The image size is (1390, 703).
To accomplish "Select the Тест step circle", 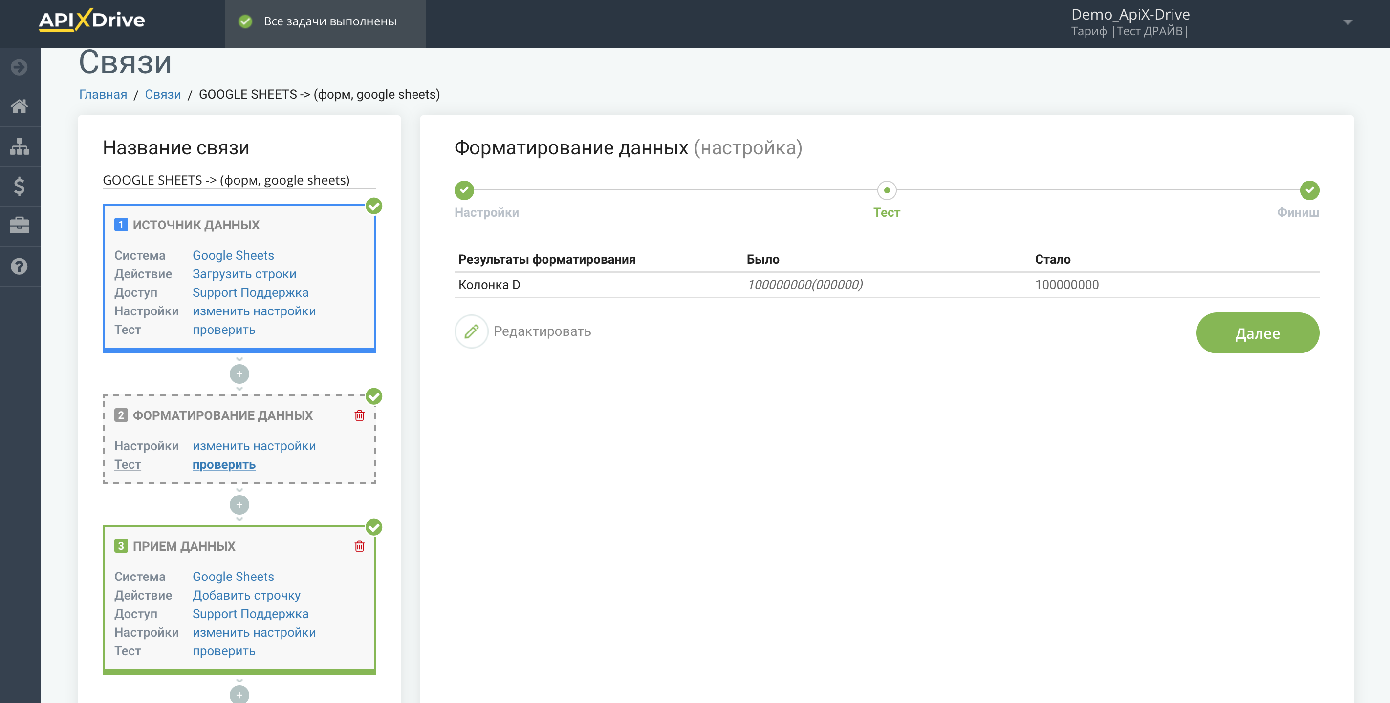I will (887, 190).
